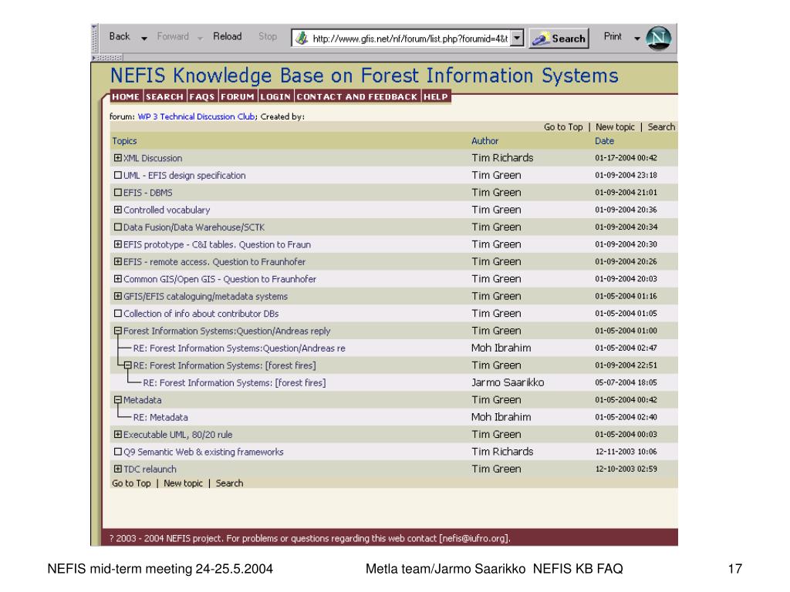Click the top-right Search link above the table
Screen dimensions: 790x592
[661, 127]
